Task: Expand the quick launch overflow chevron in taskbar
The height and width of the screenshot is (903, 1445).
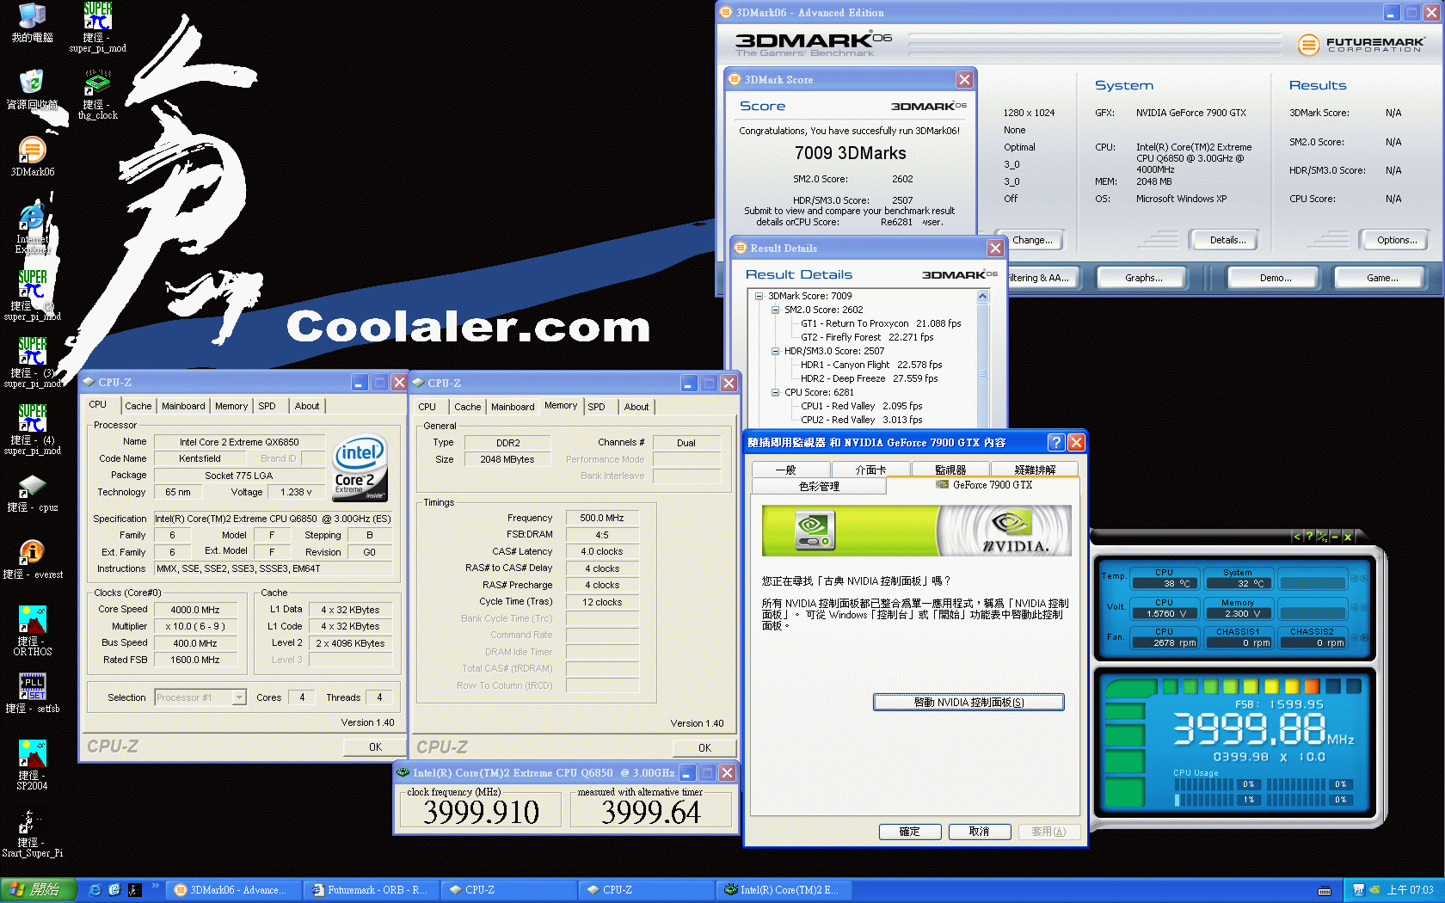Action: tap(156, 886)
